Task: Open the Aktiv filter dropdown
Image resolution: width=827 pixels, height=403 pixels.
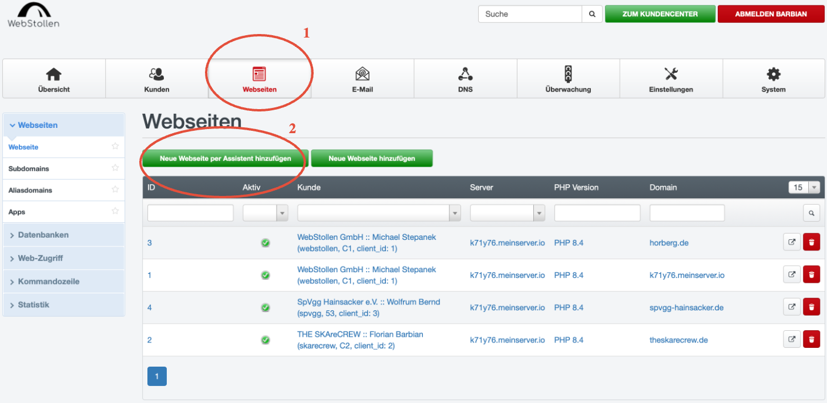Action: 265,213
